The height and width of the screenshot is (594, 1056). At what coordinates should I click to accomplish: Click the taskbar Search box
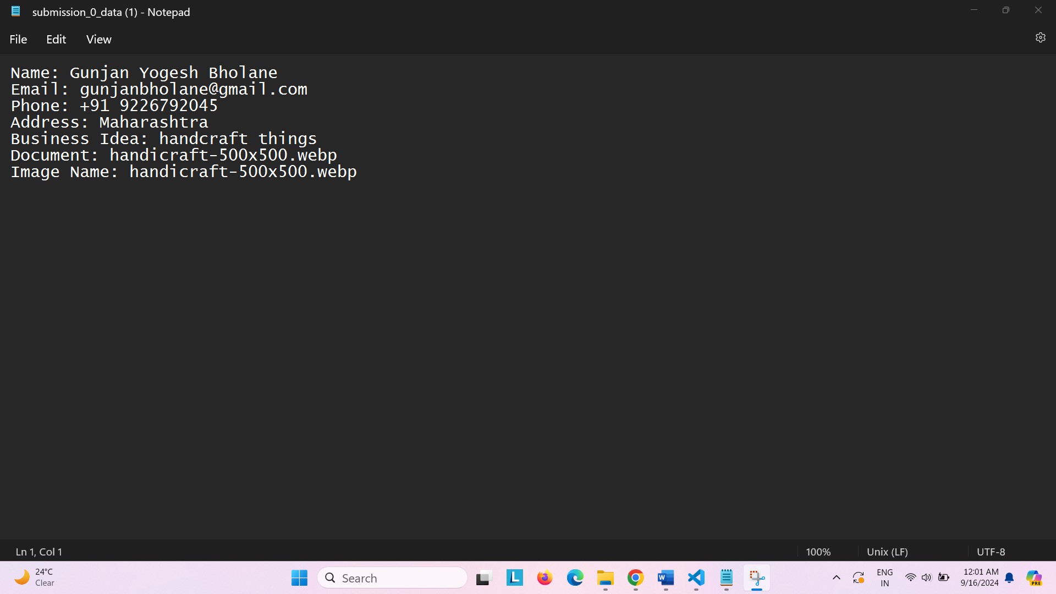[x=393, y=578]
